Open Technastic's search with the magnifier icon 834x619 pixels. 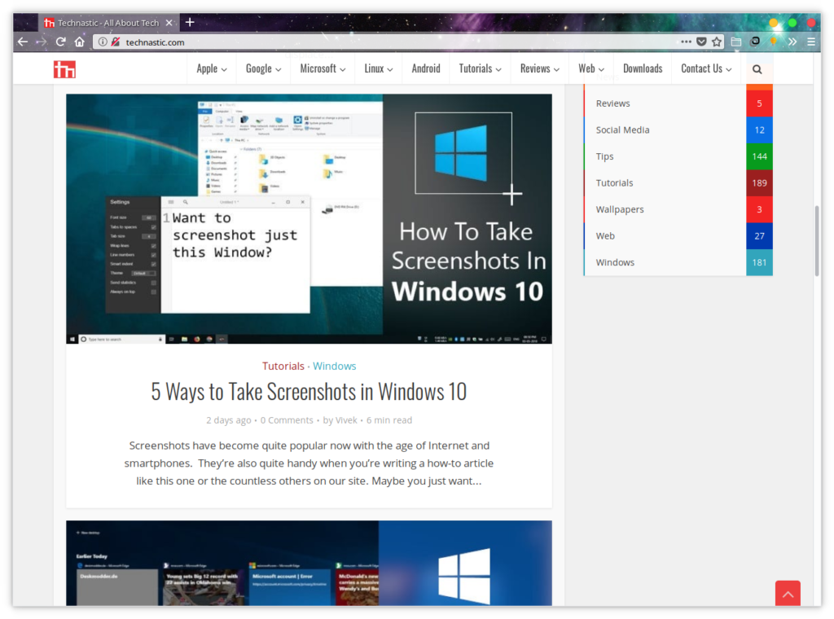tap(757, 68)
